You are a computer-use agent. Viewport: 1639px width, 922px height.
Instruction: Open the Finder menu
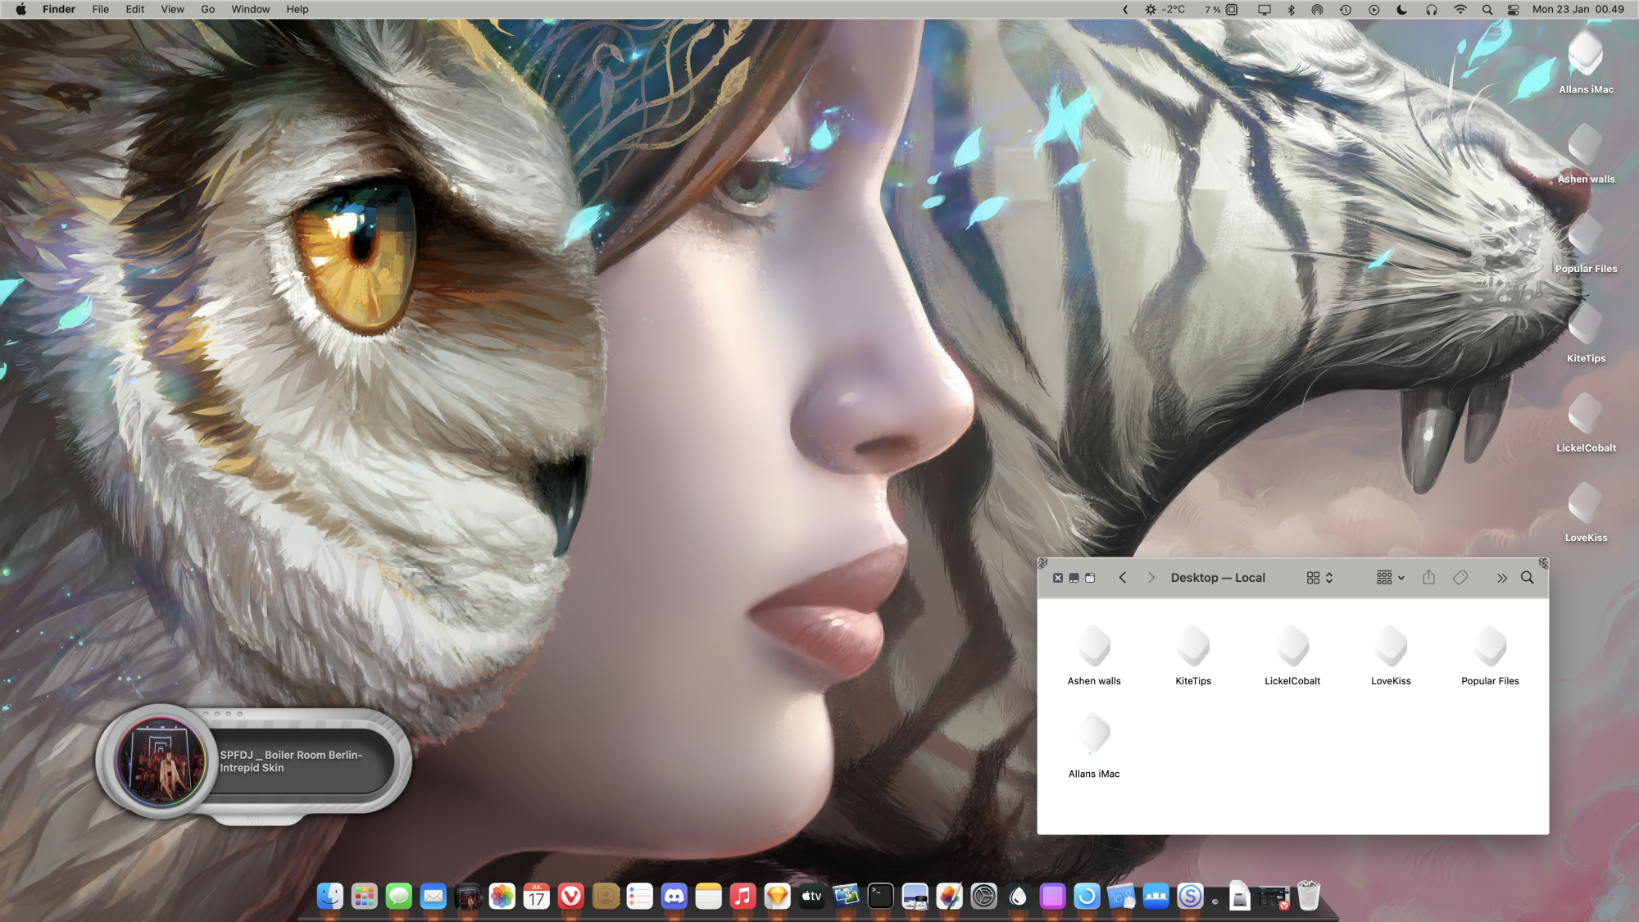59,9
